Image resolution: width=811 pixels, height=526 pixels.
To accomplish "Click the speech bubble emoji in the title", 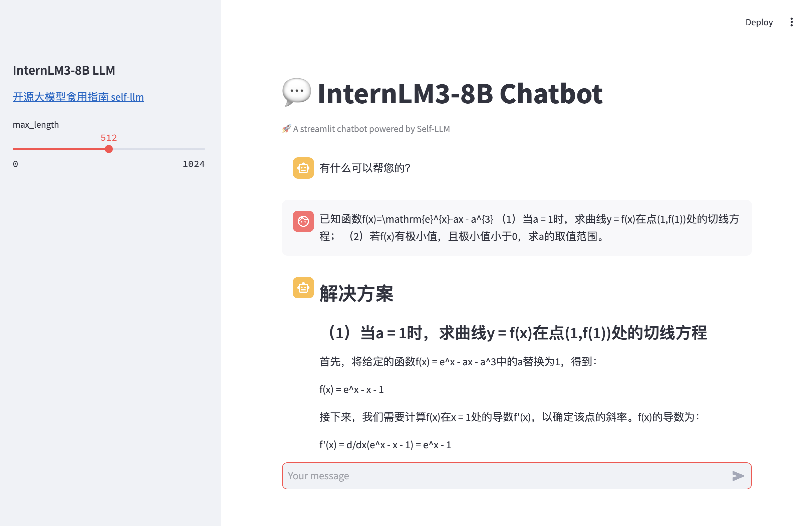I will [296, 92].
